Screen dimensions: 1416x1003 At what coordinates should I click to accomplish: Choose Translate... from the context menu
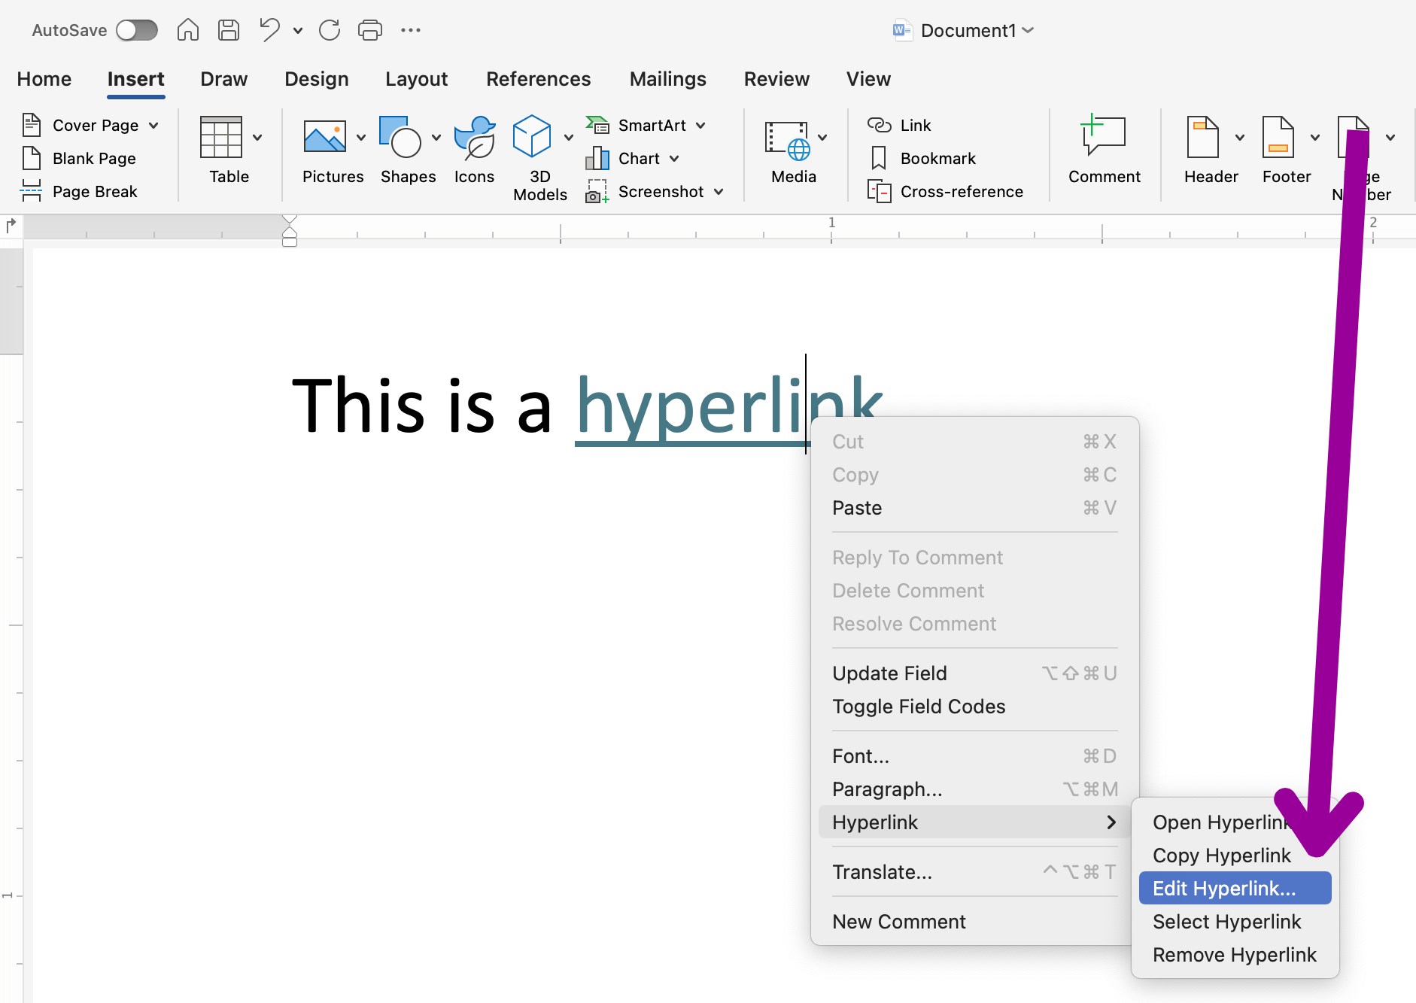click(x=974, y=872)
